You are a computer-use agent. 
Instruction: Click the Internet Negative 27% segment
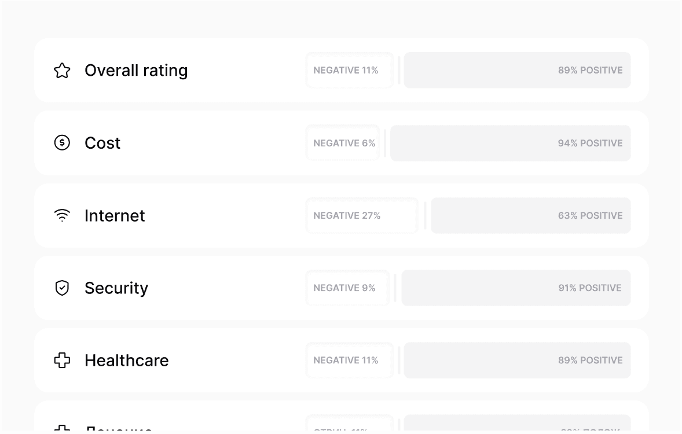pos(362,215)
